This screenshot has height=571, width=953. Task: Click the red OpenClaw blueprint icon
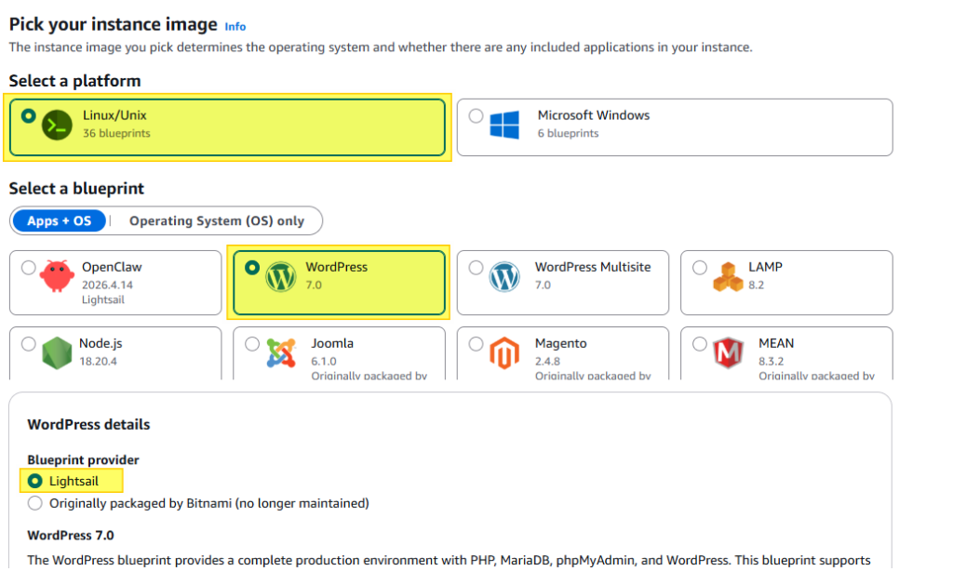pos(57,276)
